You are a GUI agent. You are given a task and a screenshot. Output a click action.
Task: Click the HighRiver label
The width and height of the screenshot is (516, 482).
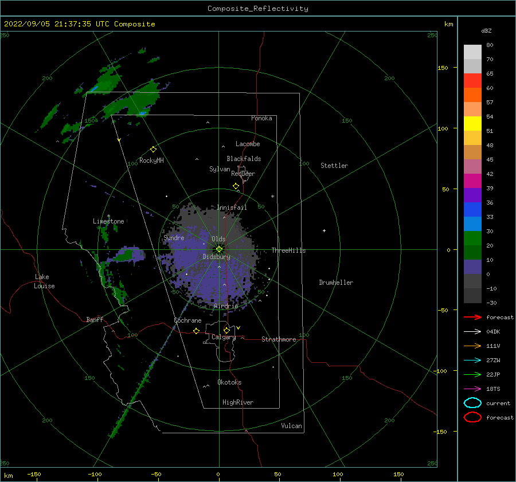pyautogui.click(x=238, y=402)
